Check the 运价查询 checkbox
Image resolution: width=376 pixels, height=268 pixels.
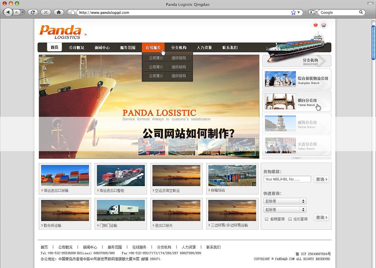point(290,219)
